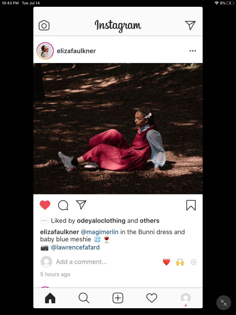This screenshot has height=315, width=236.
Task: Open the elizafaulkner profile story avatar
Action: (x=45, y=51)
